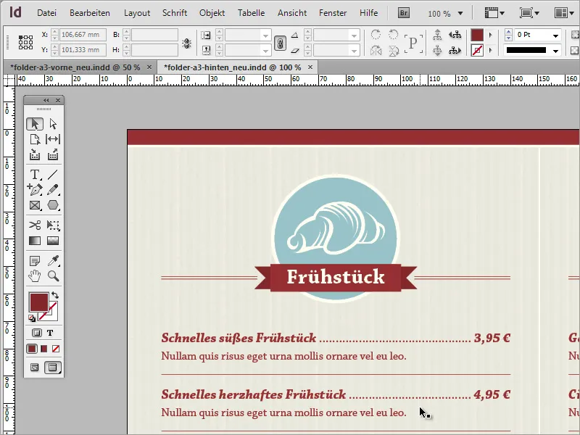
Task: Click the Apply Color button
Action: click(x=32, y=349)
